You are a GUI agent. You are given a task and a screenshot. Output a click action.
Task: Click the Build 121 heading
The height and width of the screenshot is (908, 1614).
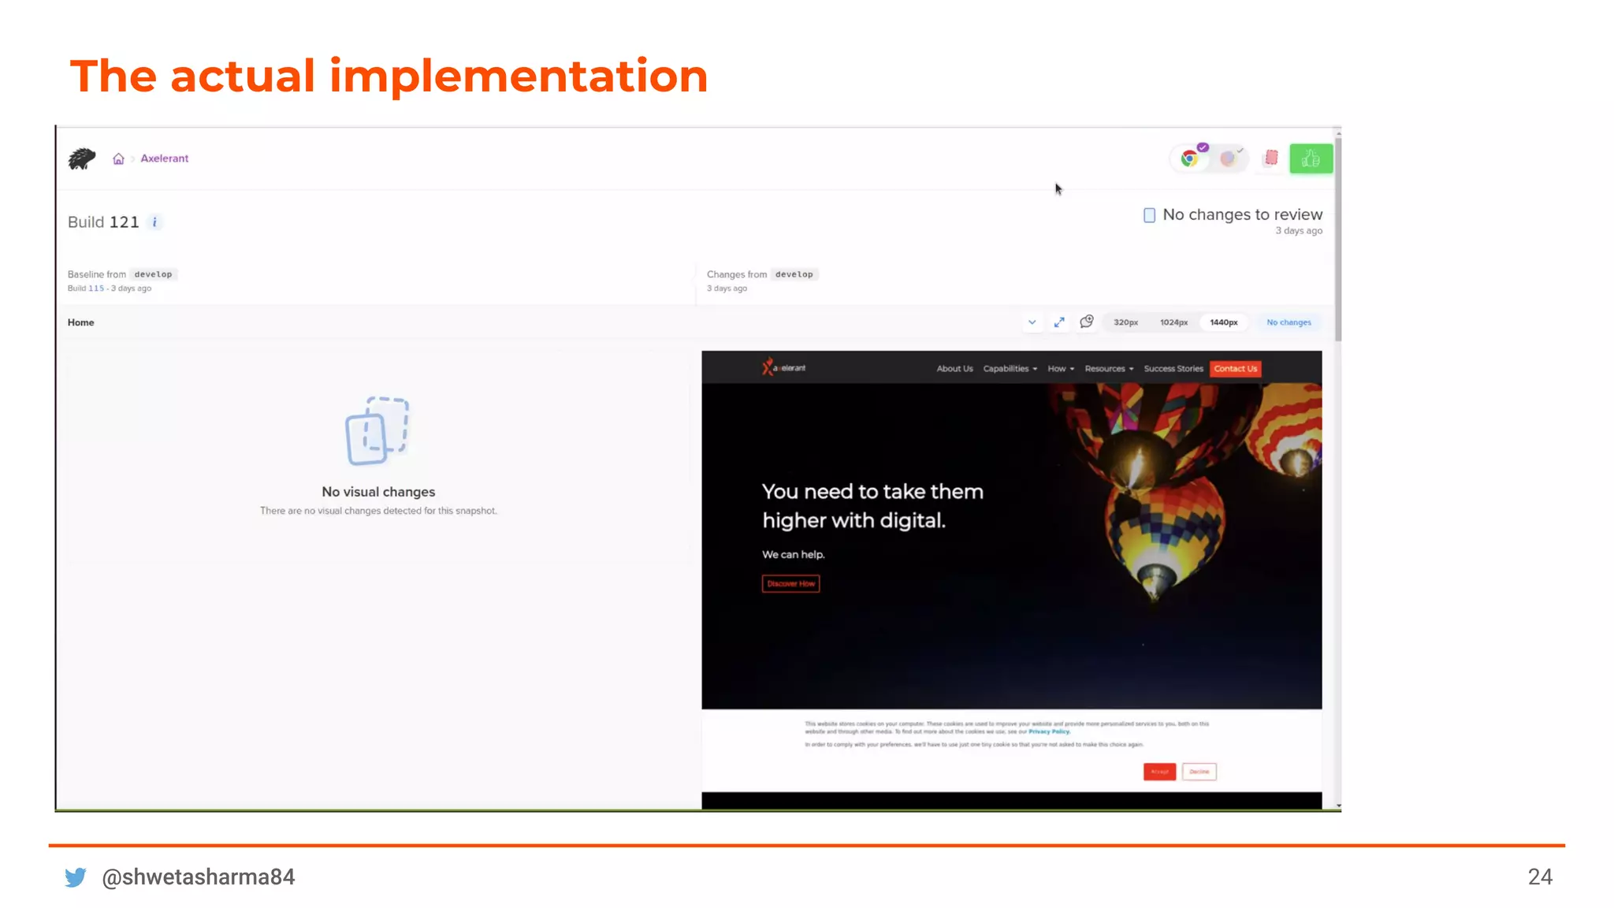click(103, 222)
